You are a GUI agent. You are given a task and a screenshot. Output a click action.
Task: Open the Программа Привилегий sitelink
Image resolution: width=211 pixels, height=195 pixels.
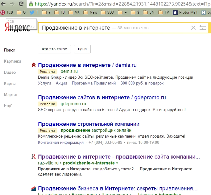pos(94,83)
